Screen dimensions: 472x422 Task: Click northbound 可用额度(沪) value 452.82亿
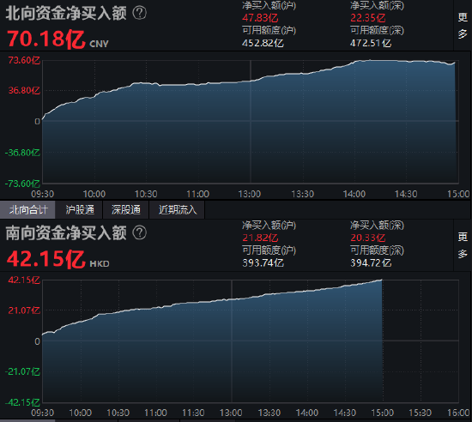[263, 43]
